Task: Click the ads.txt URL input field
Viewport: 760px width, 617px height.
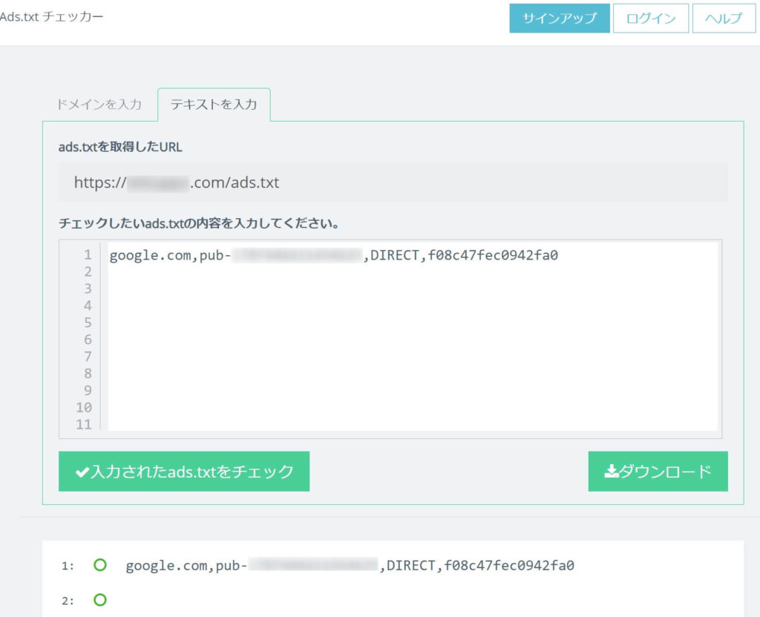Action: [393, 182]
